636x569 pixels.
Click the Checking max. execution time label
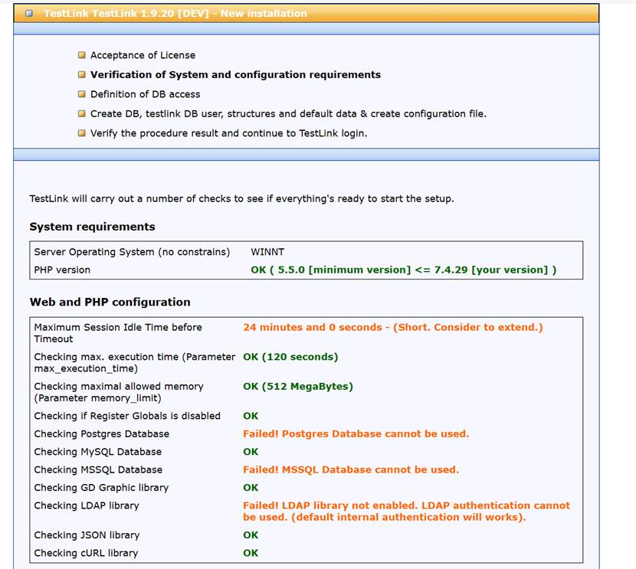pos(134,363)
